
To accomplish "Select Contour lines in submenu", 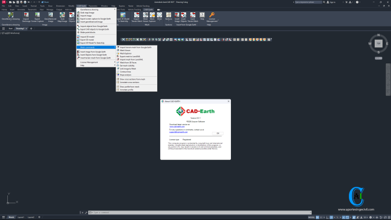I will (x=137, y=72).
